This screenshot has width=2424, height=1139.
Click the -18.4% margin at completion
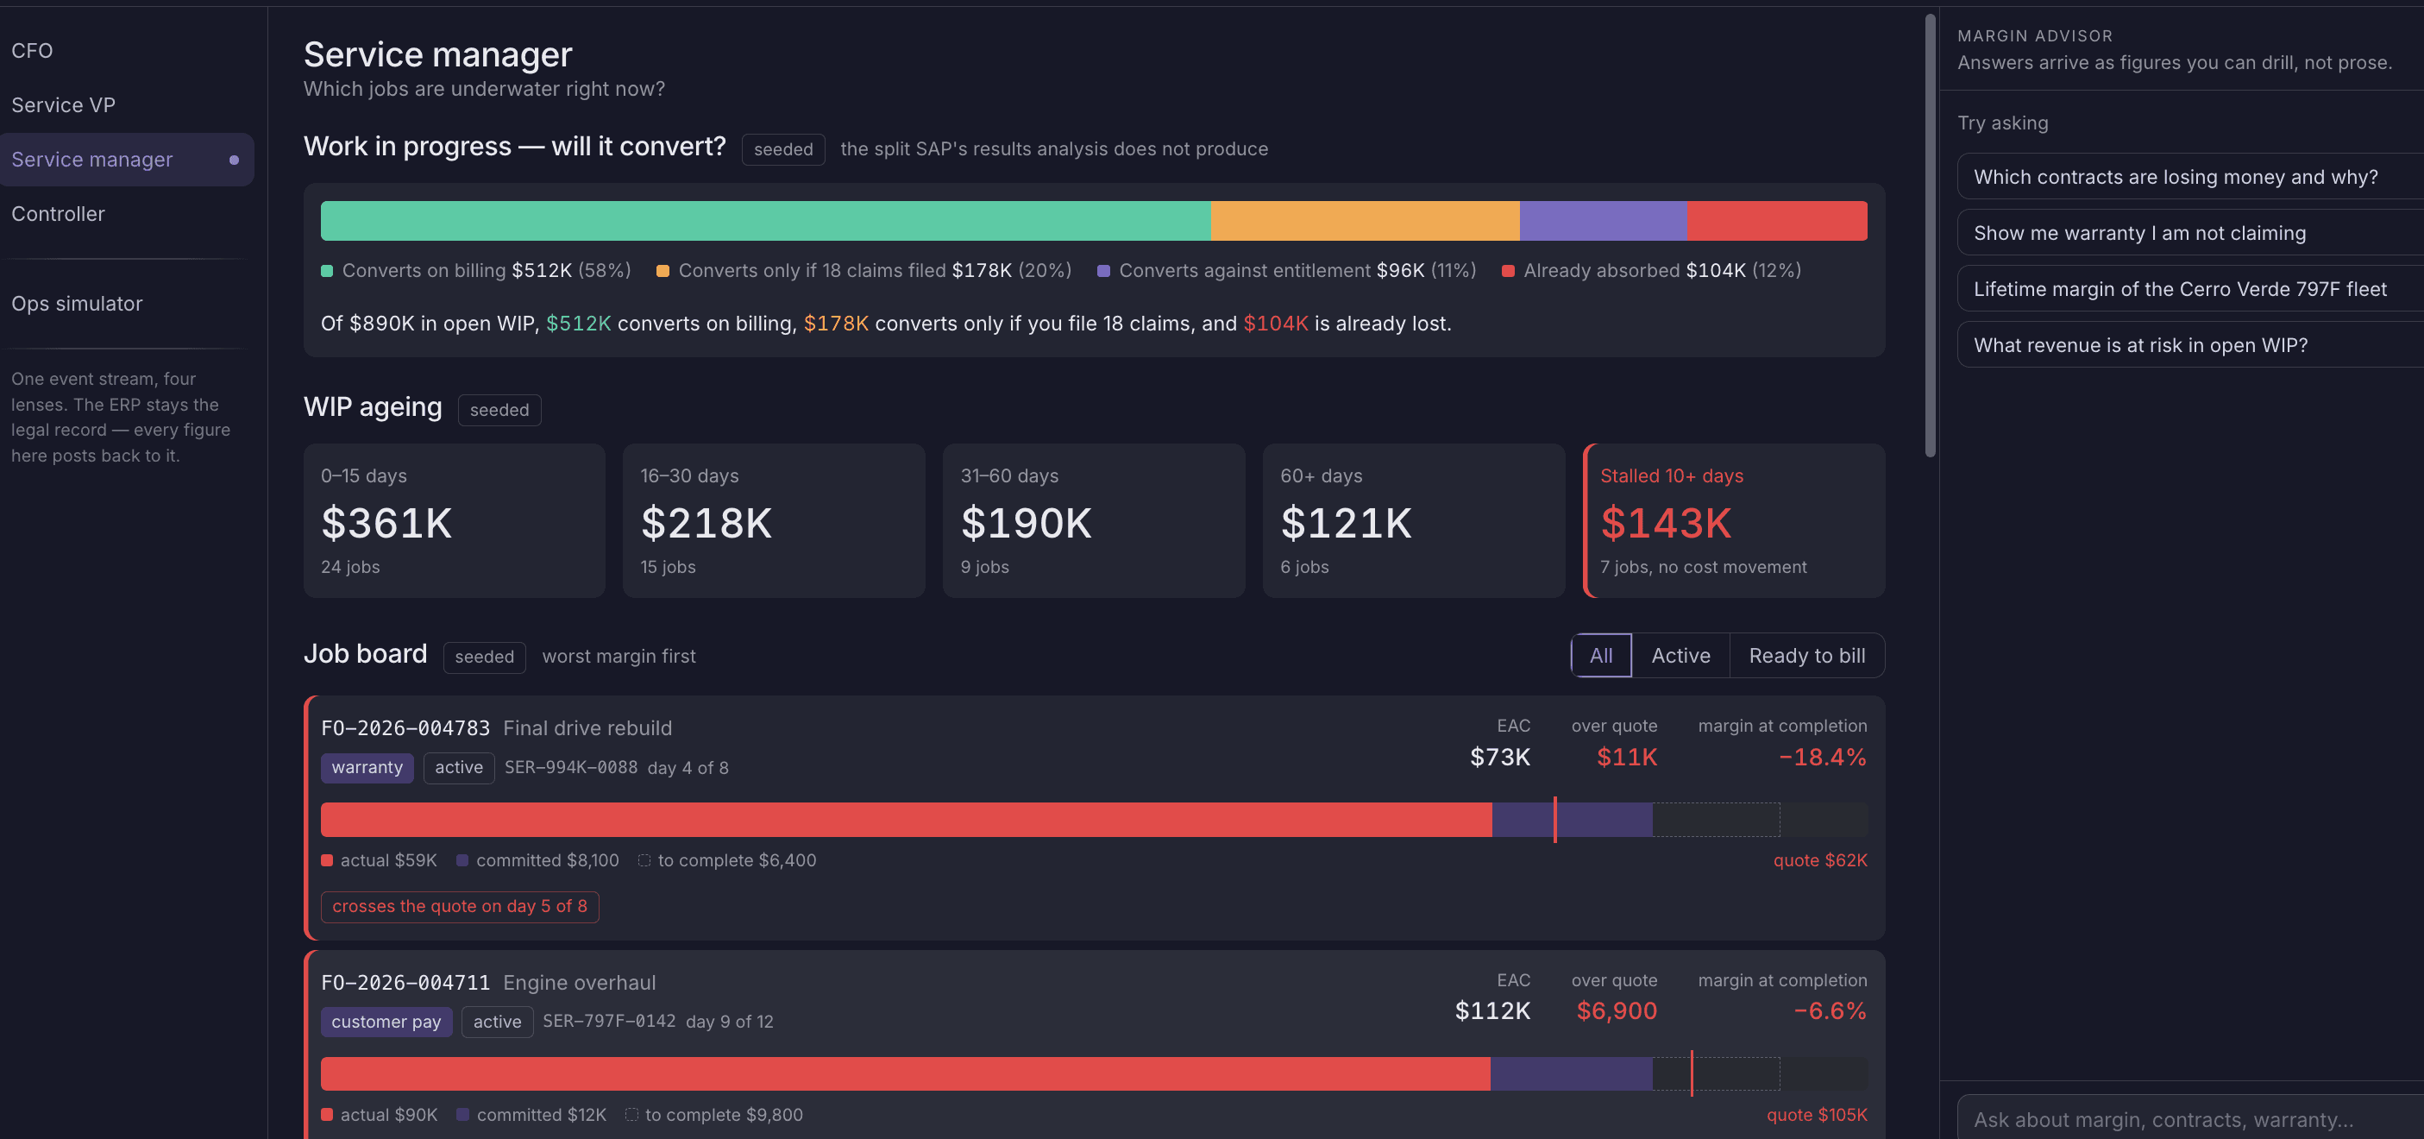tap(1822, 757)
